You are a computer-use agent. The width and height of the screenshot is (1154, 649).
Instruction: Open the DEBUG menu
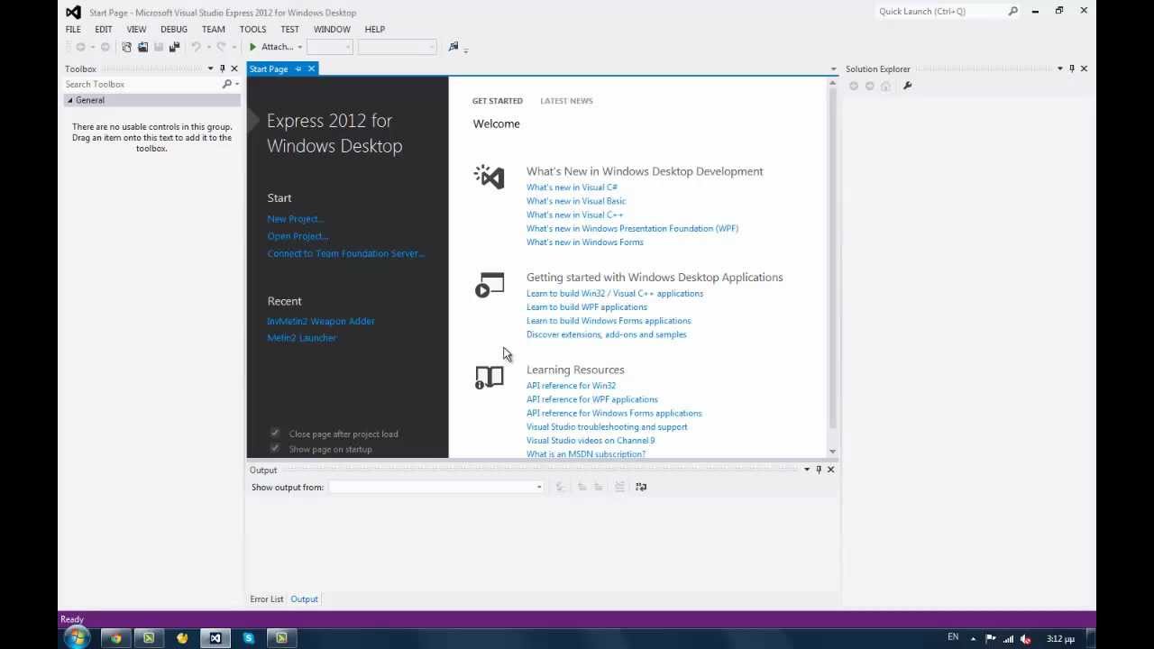[x=174, y=29]
